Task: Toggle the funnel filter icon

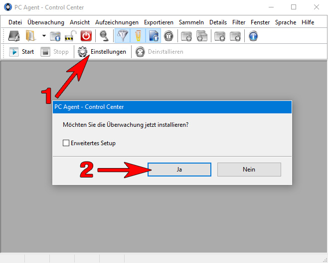Action: (x=123, y=36)
